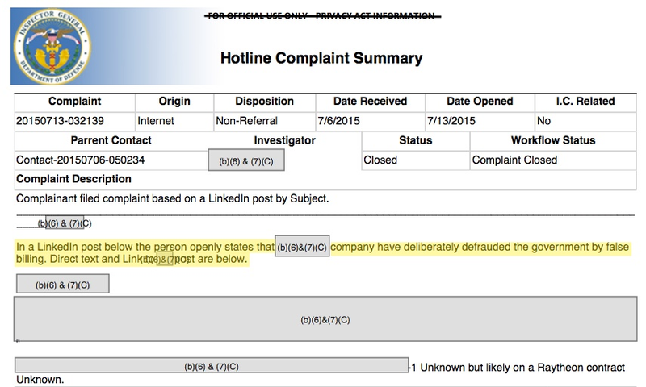Click the 'Origin' column header
This screenshot has height=387, width=646.
coord(174,101)
